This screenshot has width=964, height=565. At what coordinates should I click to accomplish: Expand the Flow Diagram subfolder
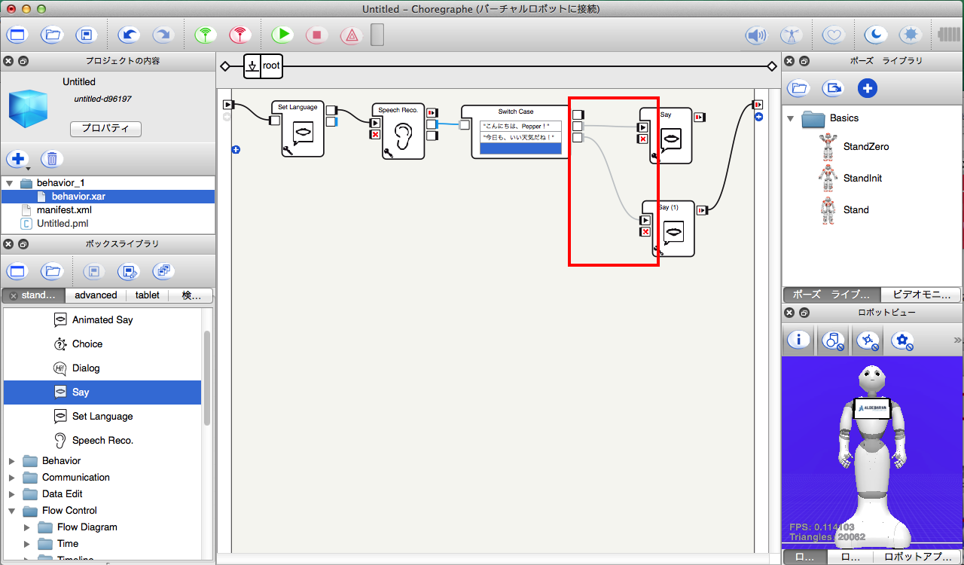tap(28, 527)
